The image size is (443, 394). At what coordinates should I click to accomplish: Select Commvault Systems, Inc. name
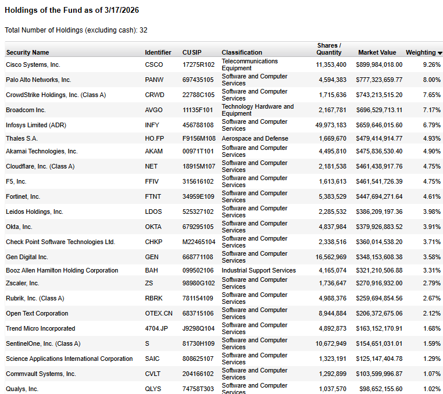click(x=41, y=374)
